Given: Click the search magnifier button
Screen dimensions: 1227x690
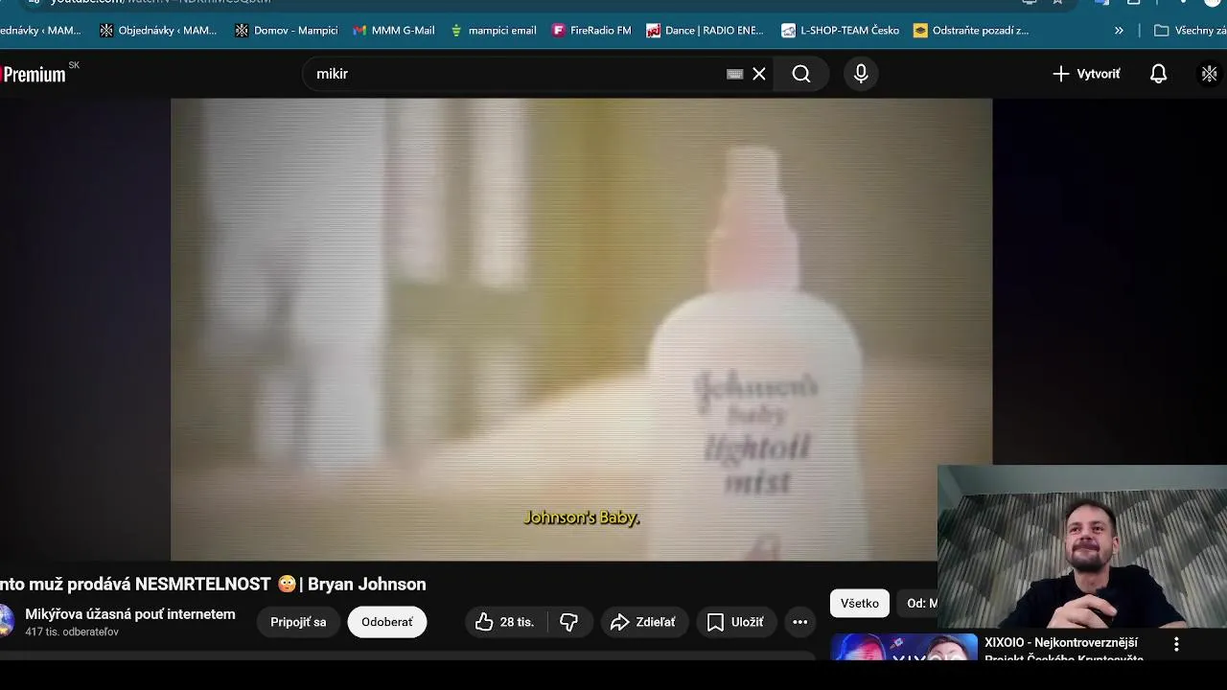Looking at the screenshot, I should [801, 74].
